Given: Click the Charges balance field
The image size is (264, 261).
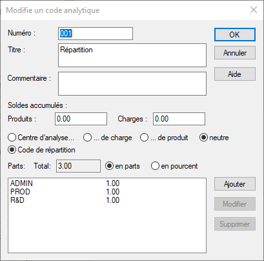Looking at the screenshot, I should tap(179, 119).
